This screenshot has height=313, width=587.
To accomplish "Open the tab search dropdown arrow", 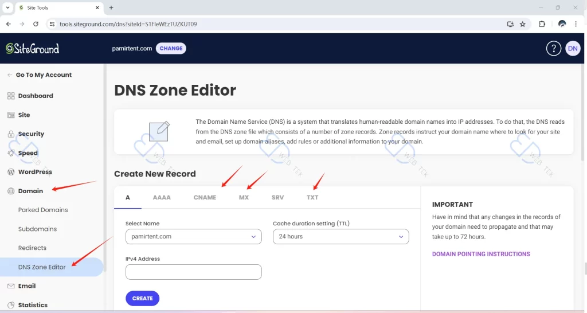I will (x=7, y=7).
